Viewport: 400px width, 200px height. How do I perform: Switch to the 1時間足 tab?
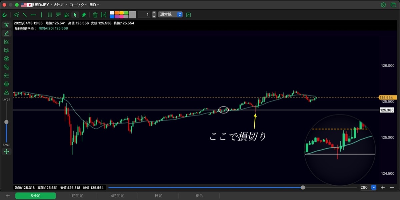tap(76, 196)
